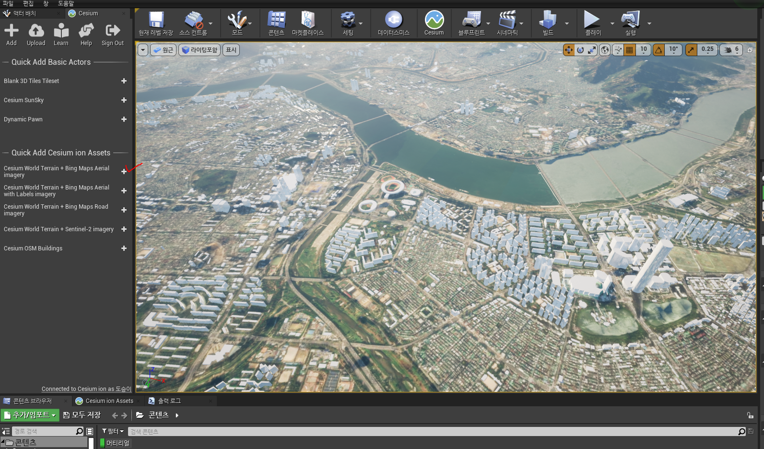This screenshot has height=449, width=764.
Task: Add Bing Maps Road imagery terrain
Action: pos(124,210)
